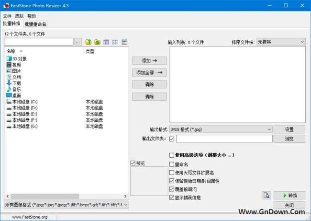Open the 视频 folder
Viewport: 311px width, 221px height.
pos(14,65)
